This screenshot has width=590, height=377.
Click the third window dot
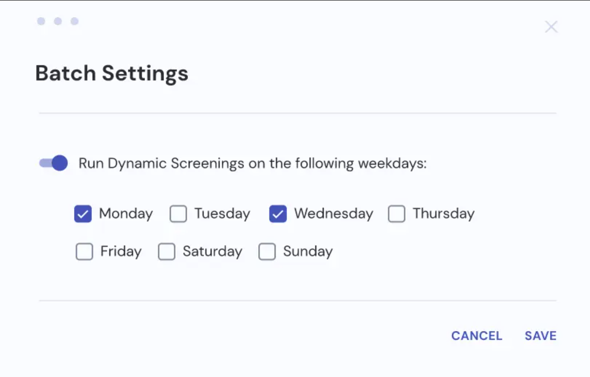pos(74,21)
